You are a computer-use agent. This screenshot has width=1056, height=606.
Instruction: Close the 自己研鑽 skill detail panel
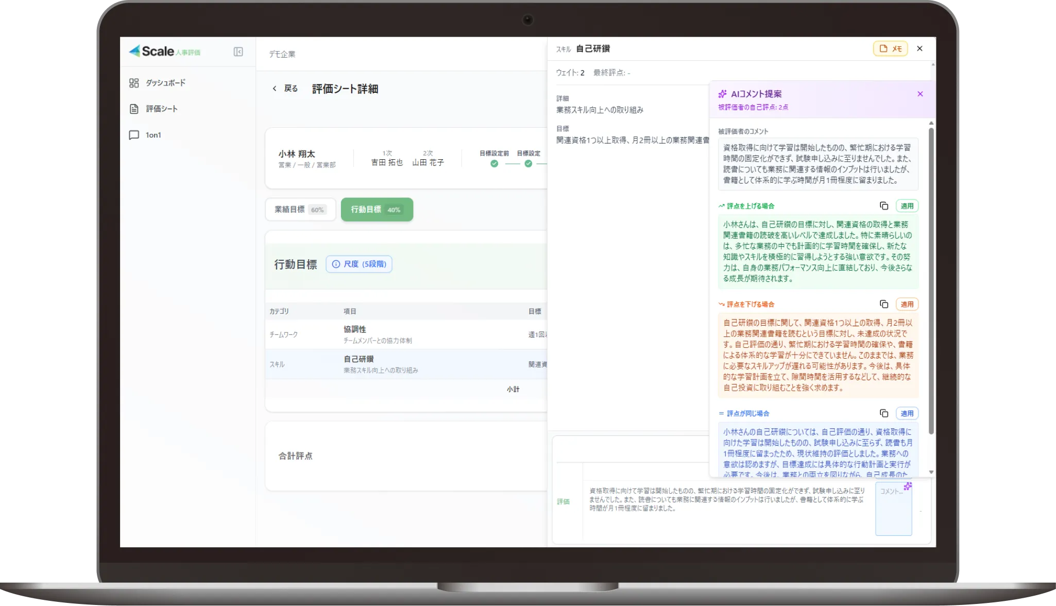[919, 48]
